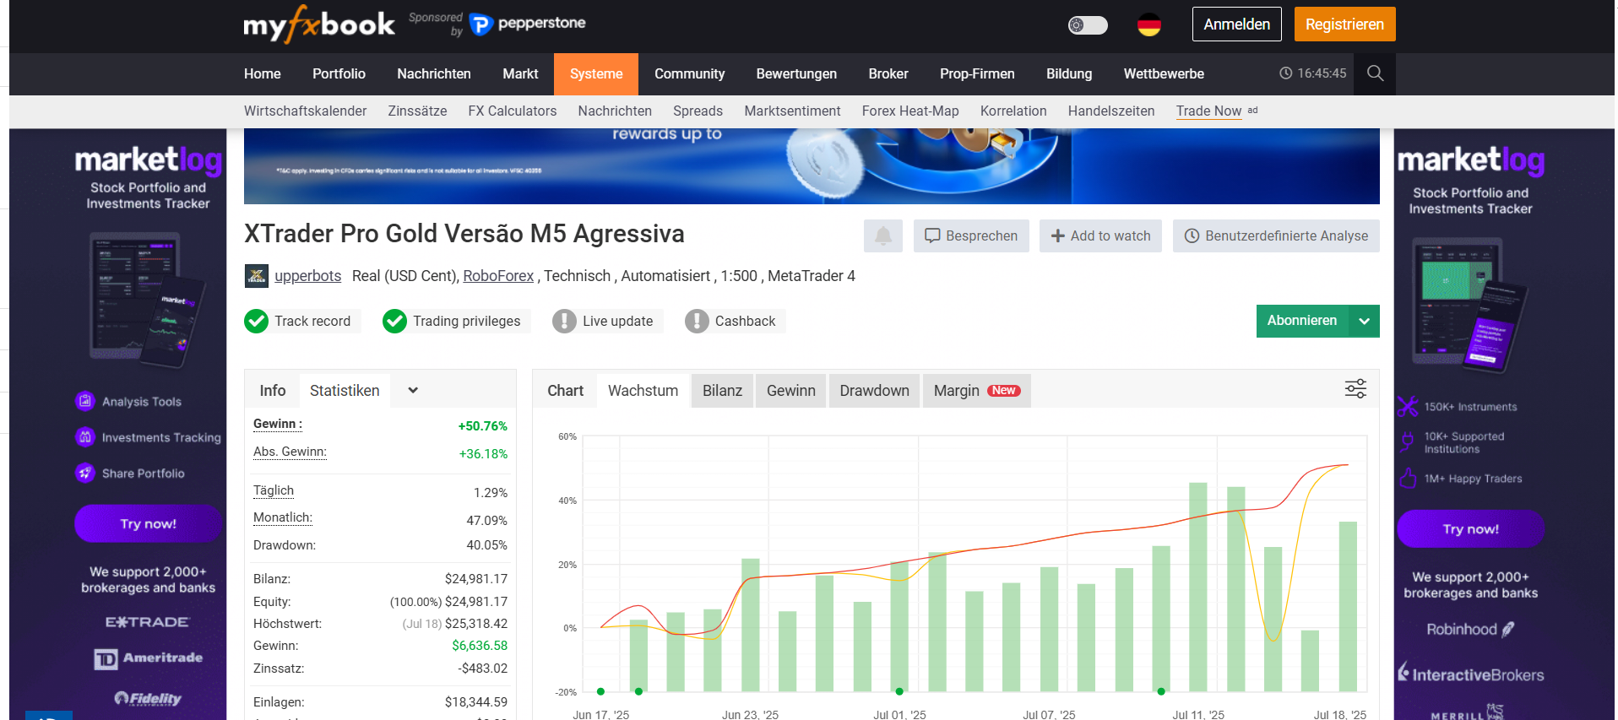Open the Bewertungen menu item
Screen dimensions: 1618x720
796,73
